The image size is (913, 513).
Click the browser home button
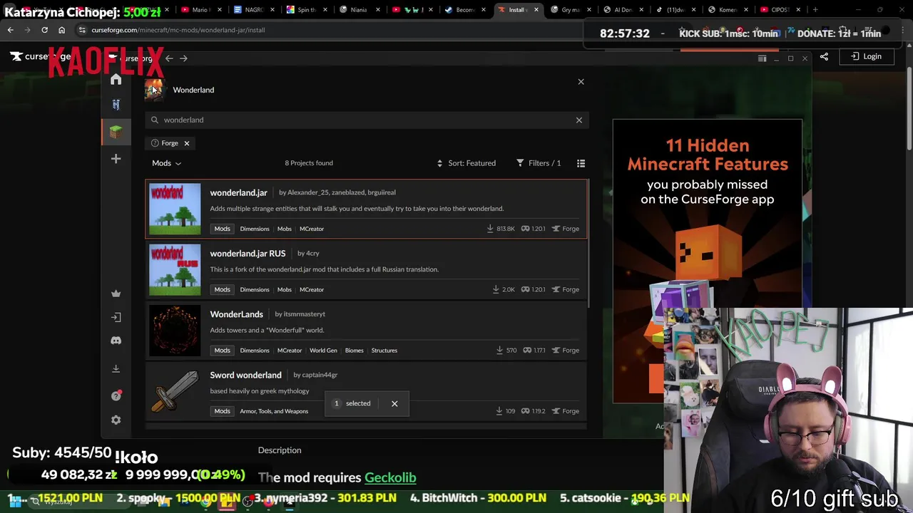[x=61, y=30]
